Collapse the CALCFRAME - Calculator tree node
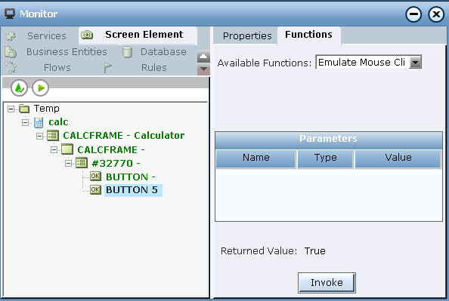 click(x=39, y=136)
